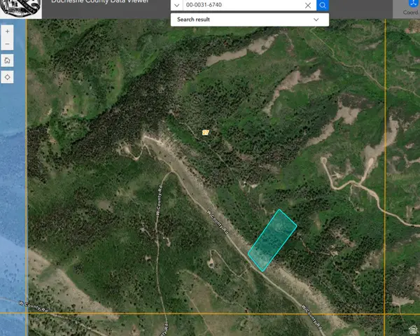The height and width of the screenshot is (336, 420).
Task: Find my location on the map
Action: pyautogui.click(x=7, y=77)
